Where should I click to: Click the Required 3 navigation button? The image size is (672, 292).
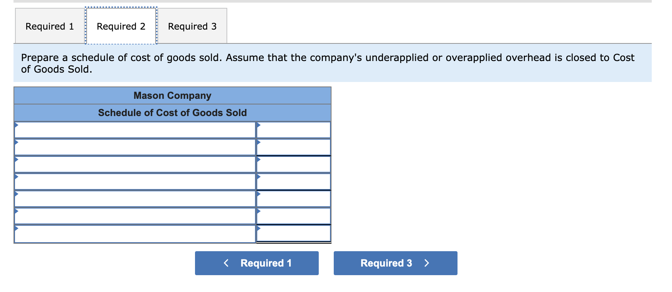pyautogui.click(x=395, y=263)
